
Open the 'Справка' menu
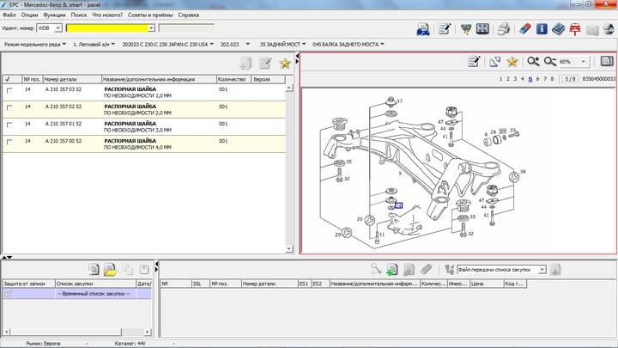click(x=188, y=15)
